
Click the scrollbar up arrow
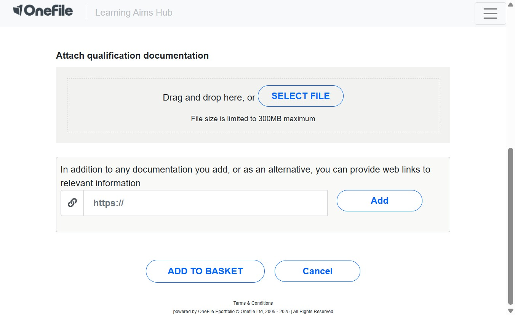pos(511,4)
